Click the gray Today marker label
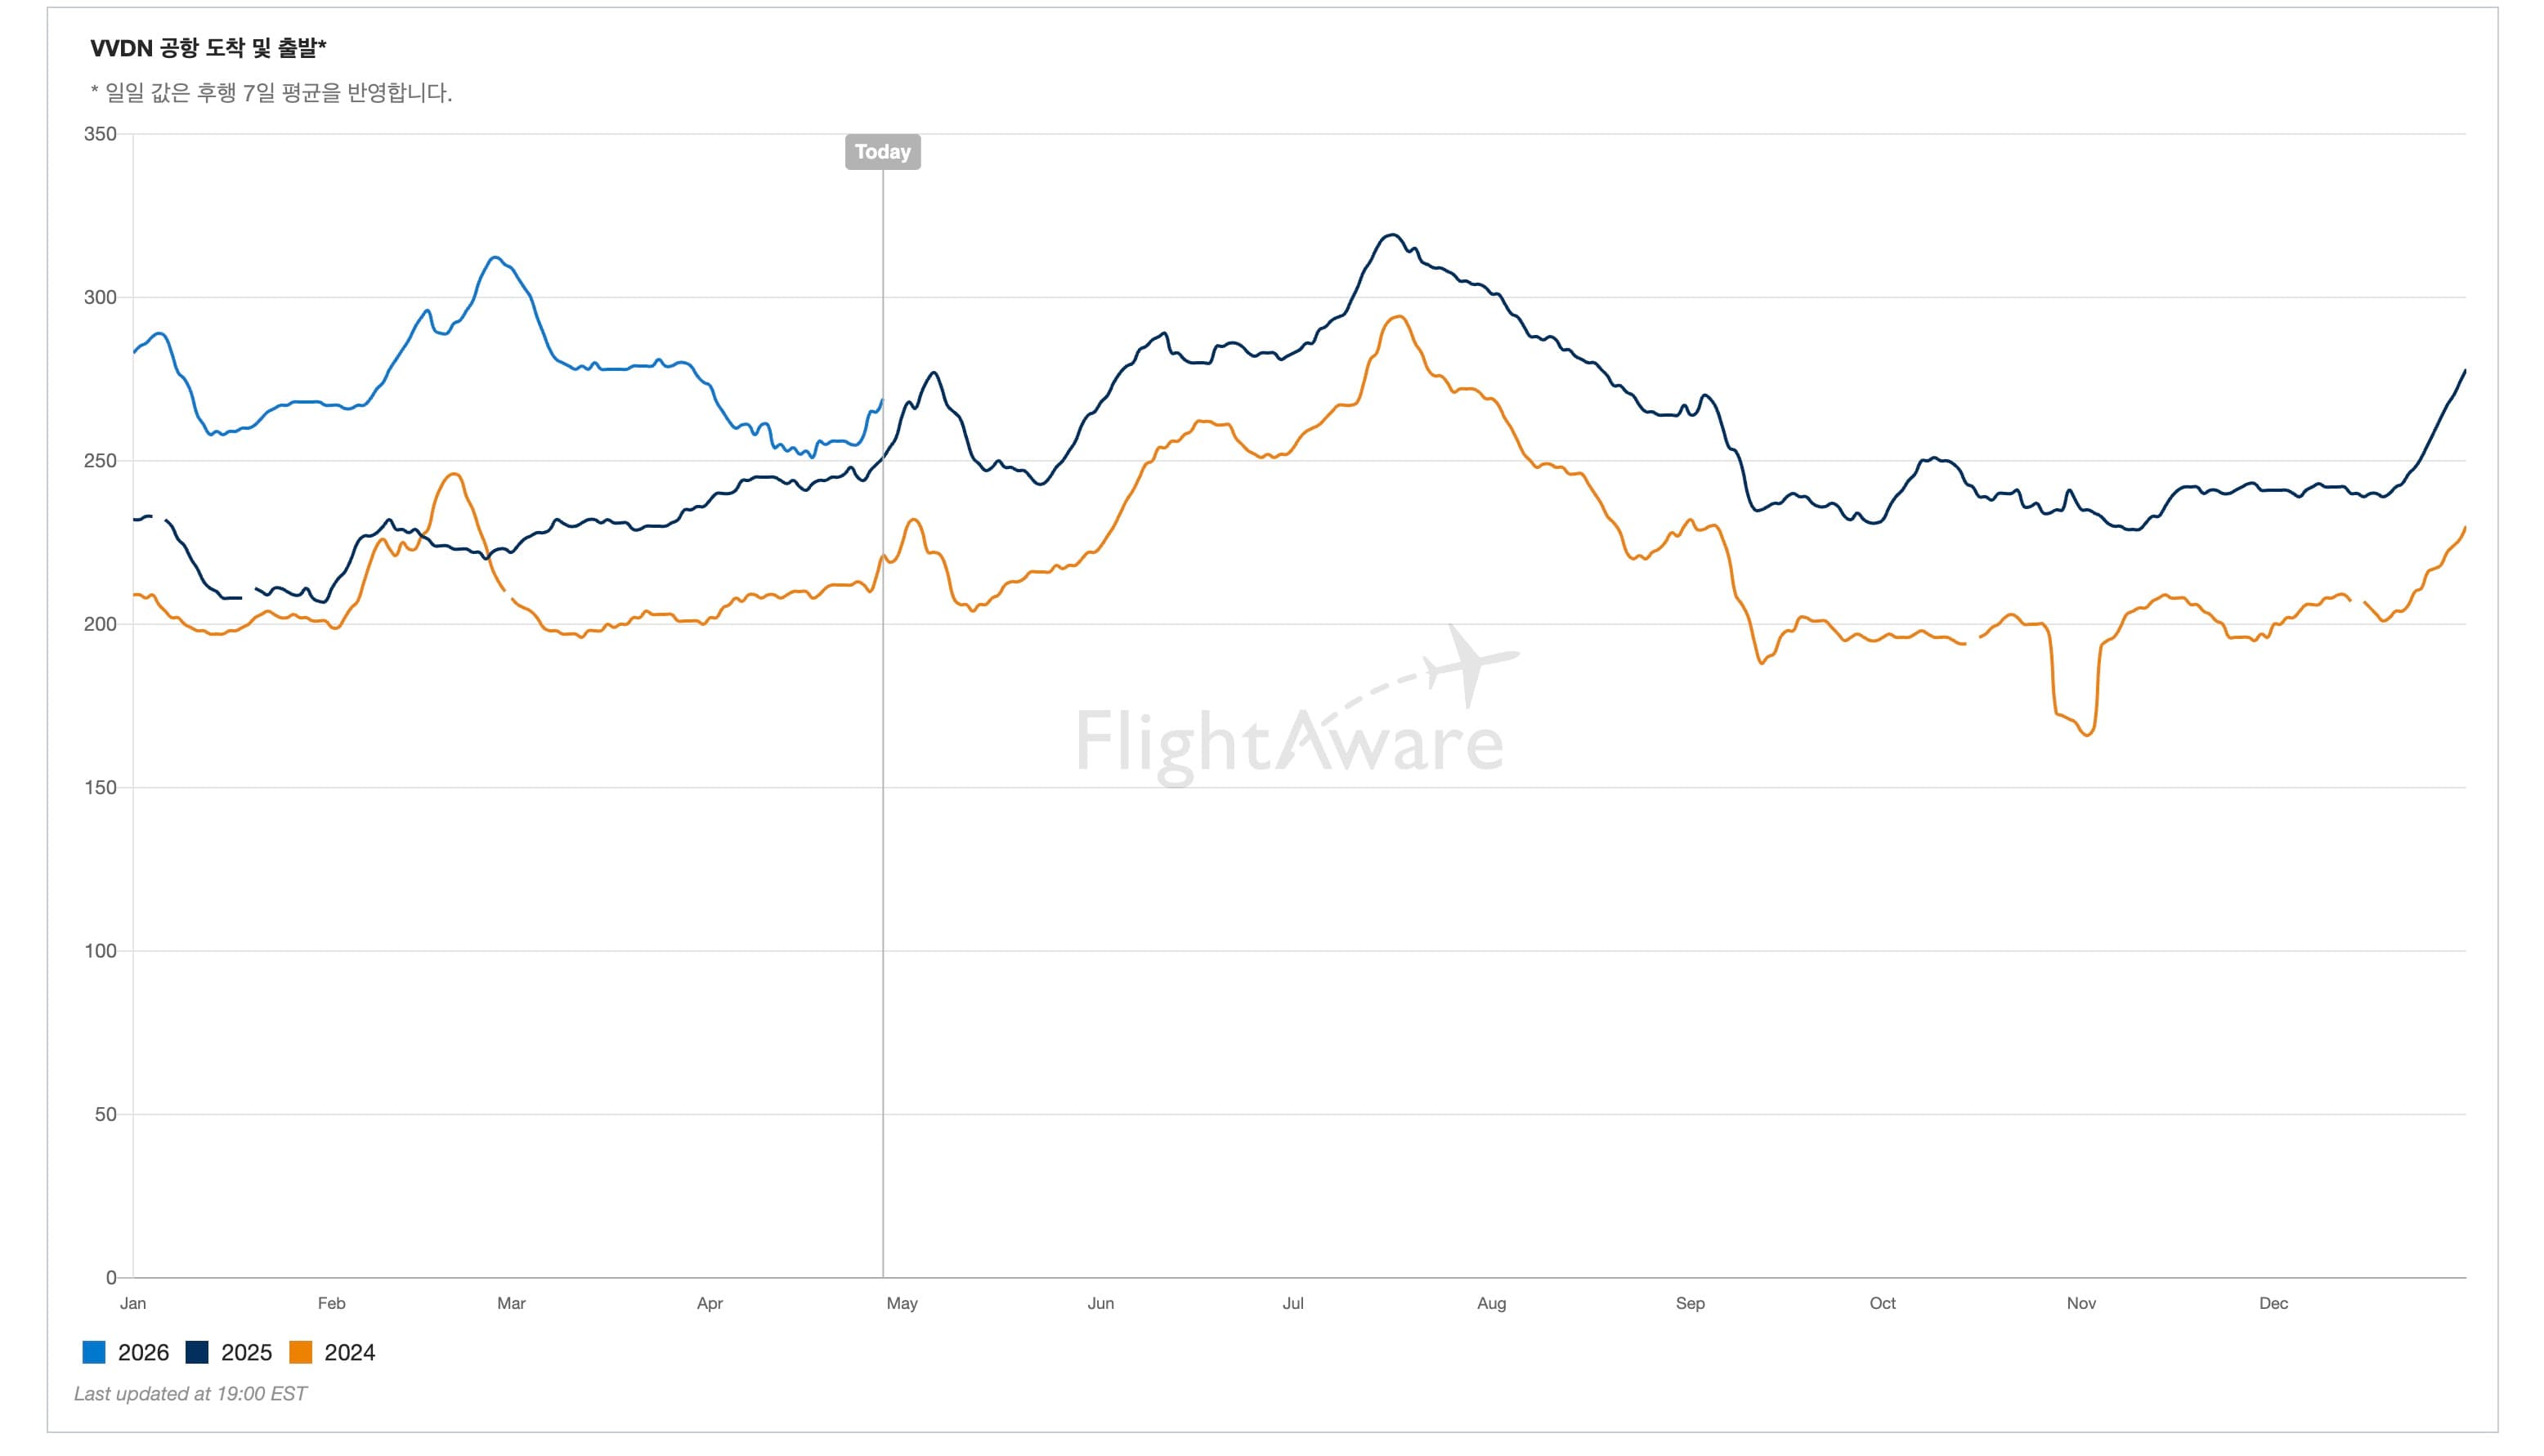 pos(882,152)
